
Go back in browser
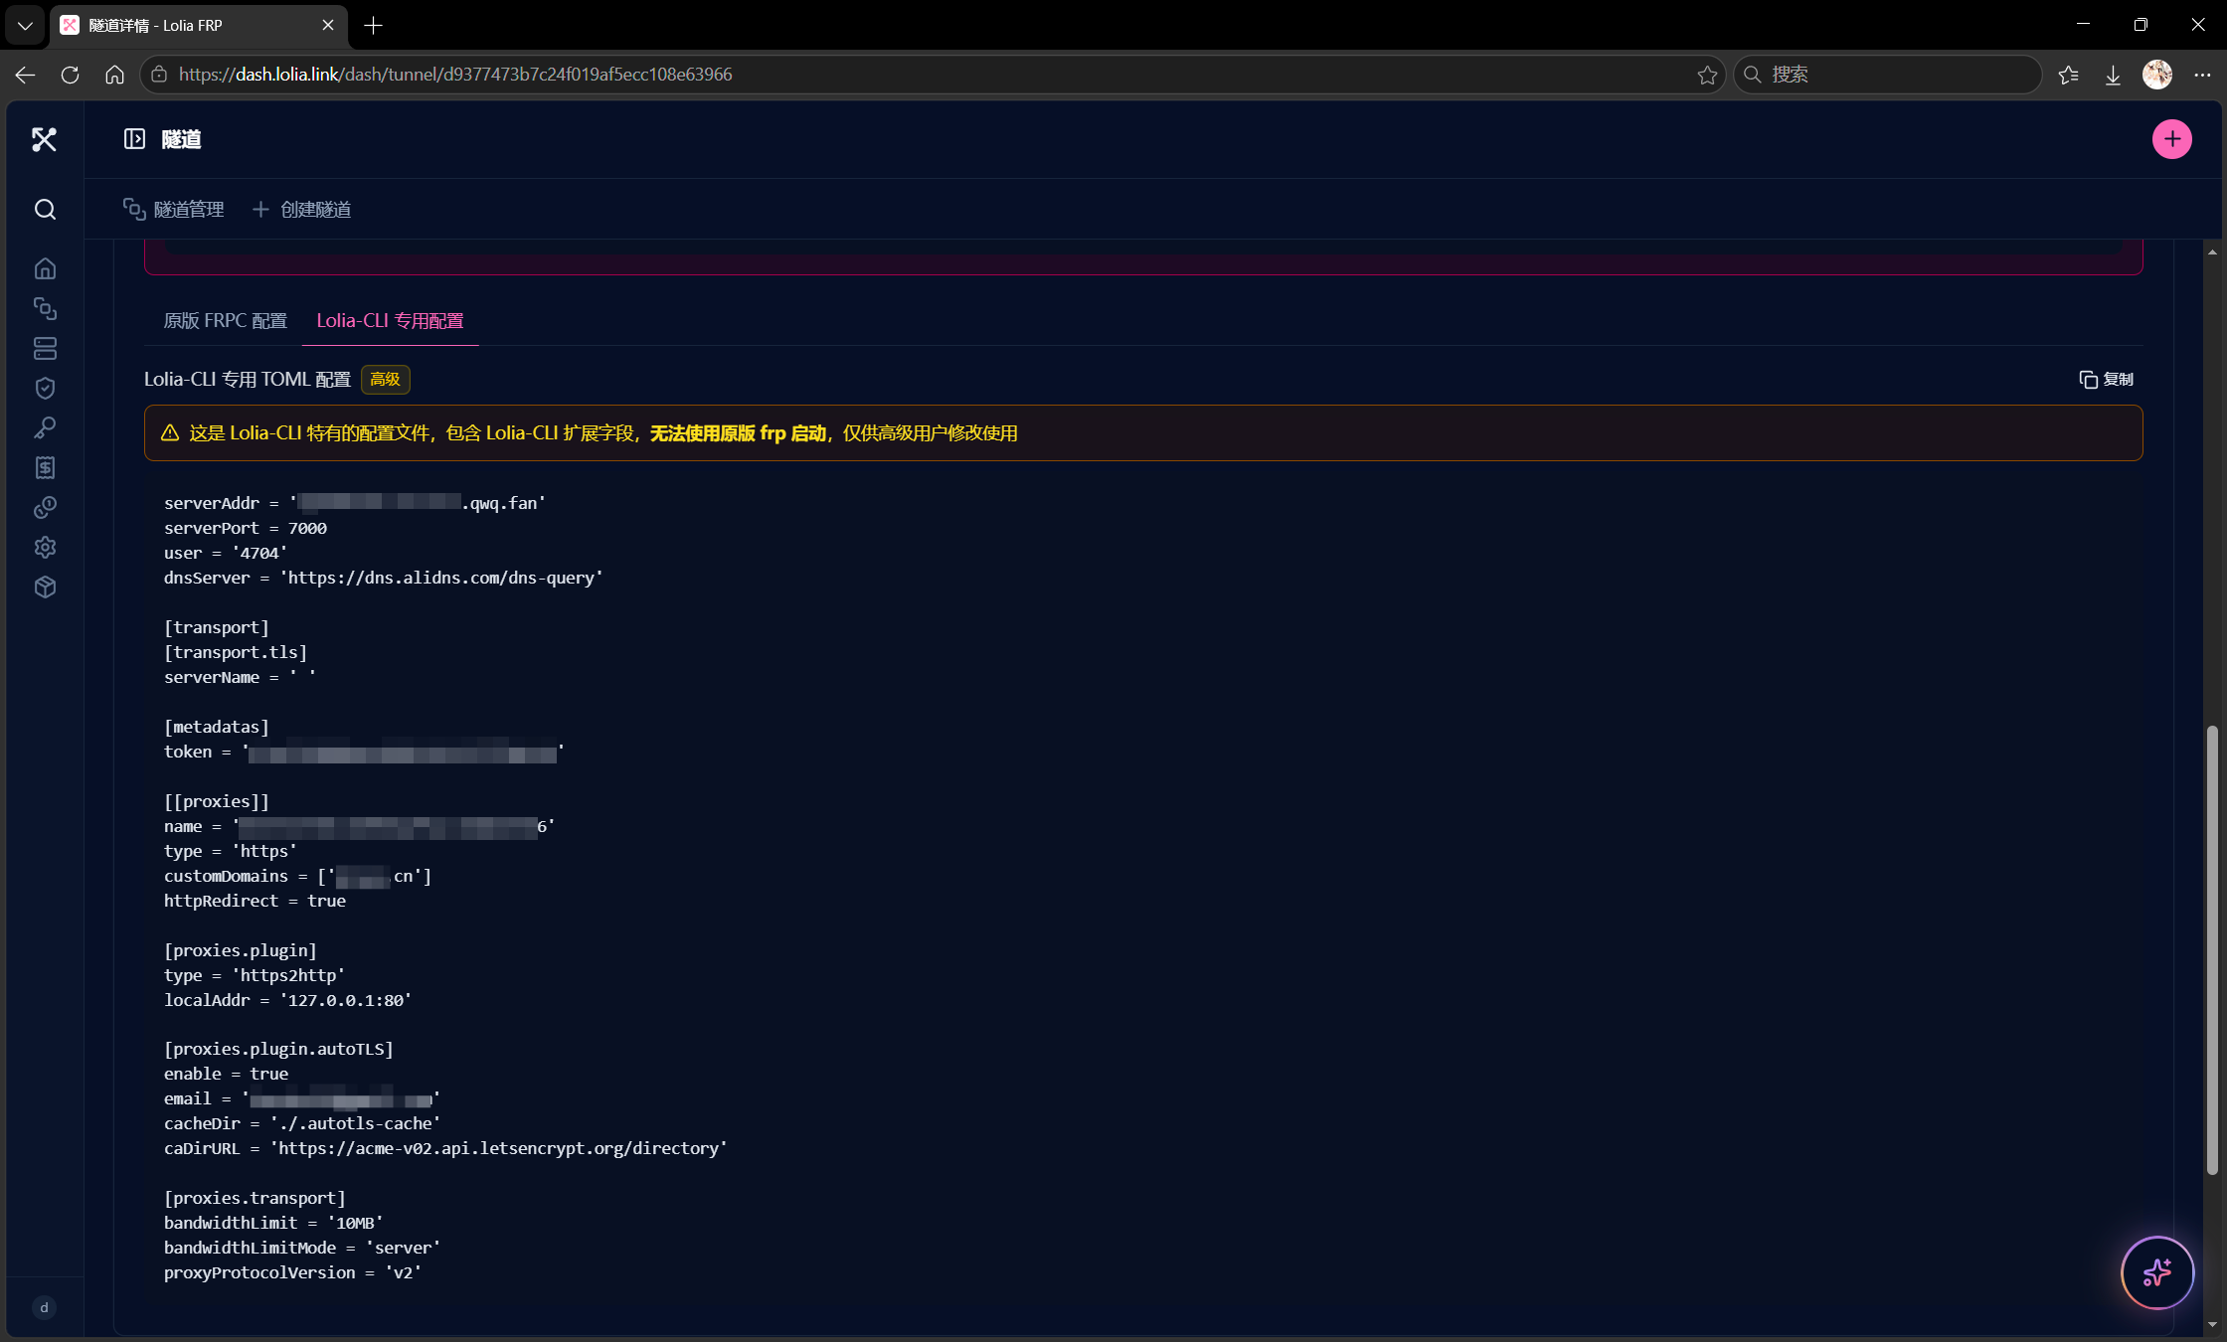click(x=25, y=75)
